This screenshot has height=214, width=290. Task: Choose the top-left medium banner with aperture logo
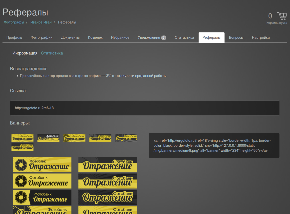(x=42, y=165)
